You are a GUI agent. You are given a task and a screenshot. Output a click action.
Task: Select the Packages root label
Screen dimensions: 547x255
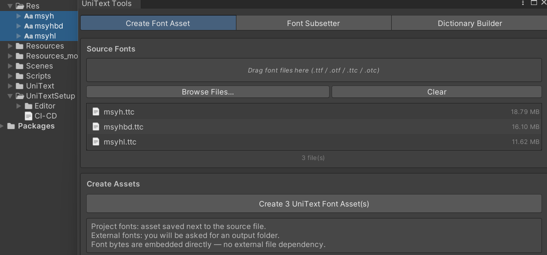tap(36, 126)
